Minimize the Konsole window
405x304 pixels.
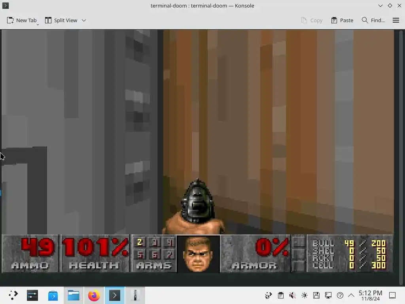point(380,6)
